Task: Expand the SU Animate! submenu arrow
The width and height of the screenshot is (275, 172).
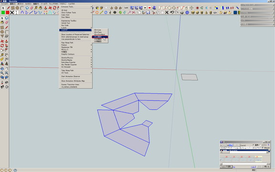Action: [x=91, y=67]
